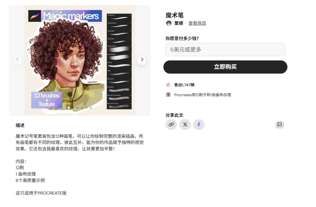Select the first carousel dot indicator

[69, 108]
